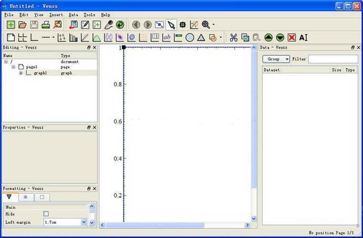The height and width of the screenshot is (238, 363).
Task: Open the shape type dropdown arrow
Action: coord(220,37)
